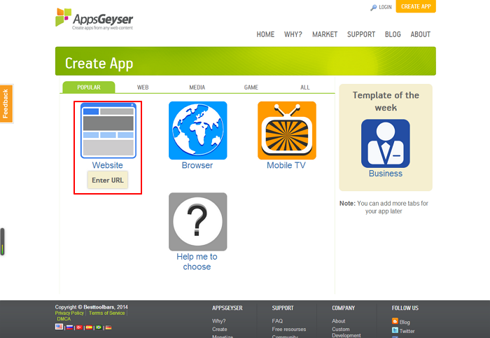Click the login key icon
The height and width of the screenshot is (338, 490).
[373, 8]
